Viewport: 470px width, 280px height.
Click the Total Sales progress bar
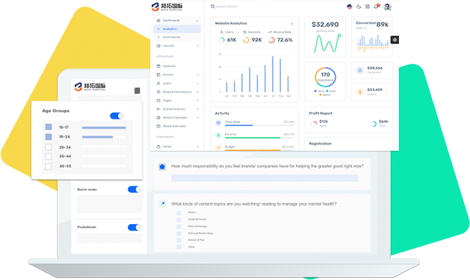pyautogui.click(x=259, y=125)
